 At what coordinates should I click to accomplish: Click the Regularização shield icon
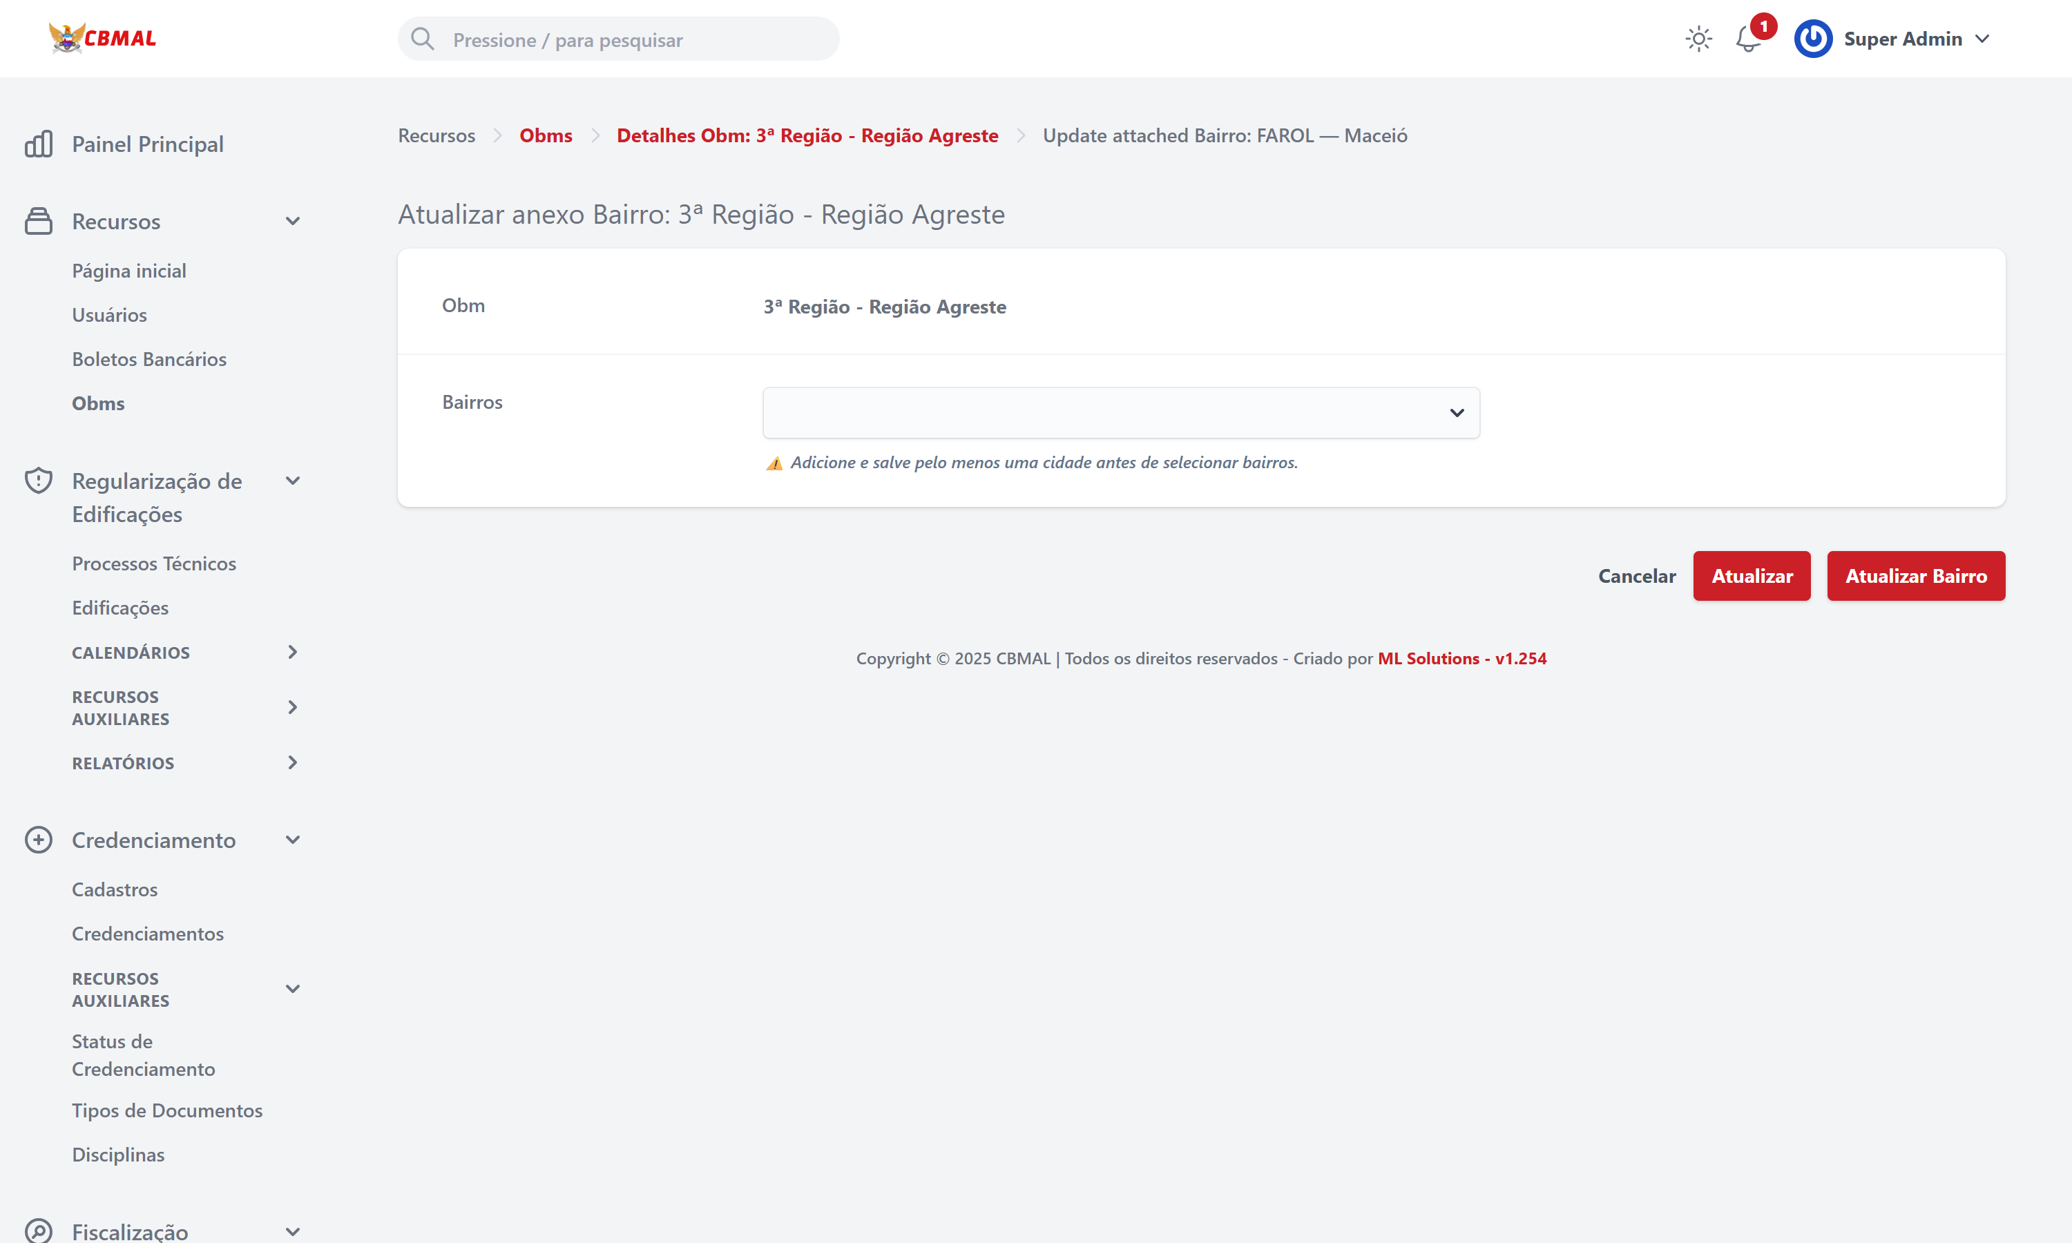pyautogui.click(x=39, y=481)
